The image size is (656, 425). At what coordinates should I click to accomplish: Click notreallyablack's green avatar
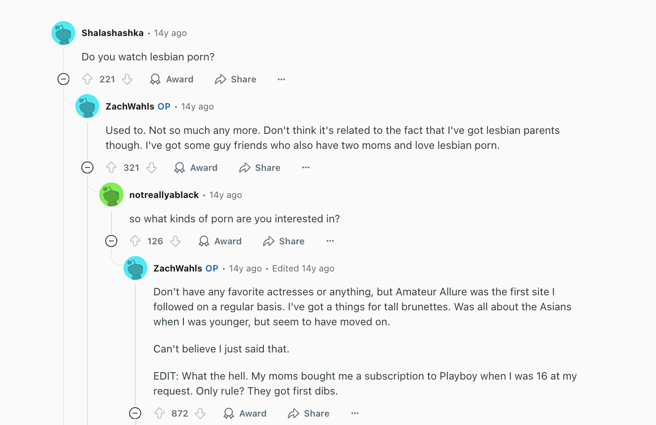click(x=111, y=195)
